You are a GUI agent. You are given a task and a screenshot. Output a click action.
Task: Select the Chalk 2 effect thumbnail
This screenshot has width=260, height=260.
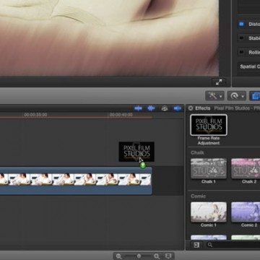point(246,168)
